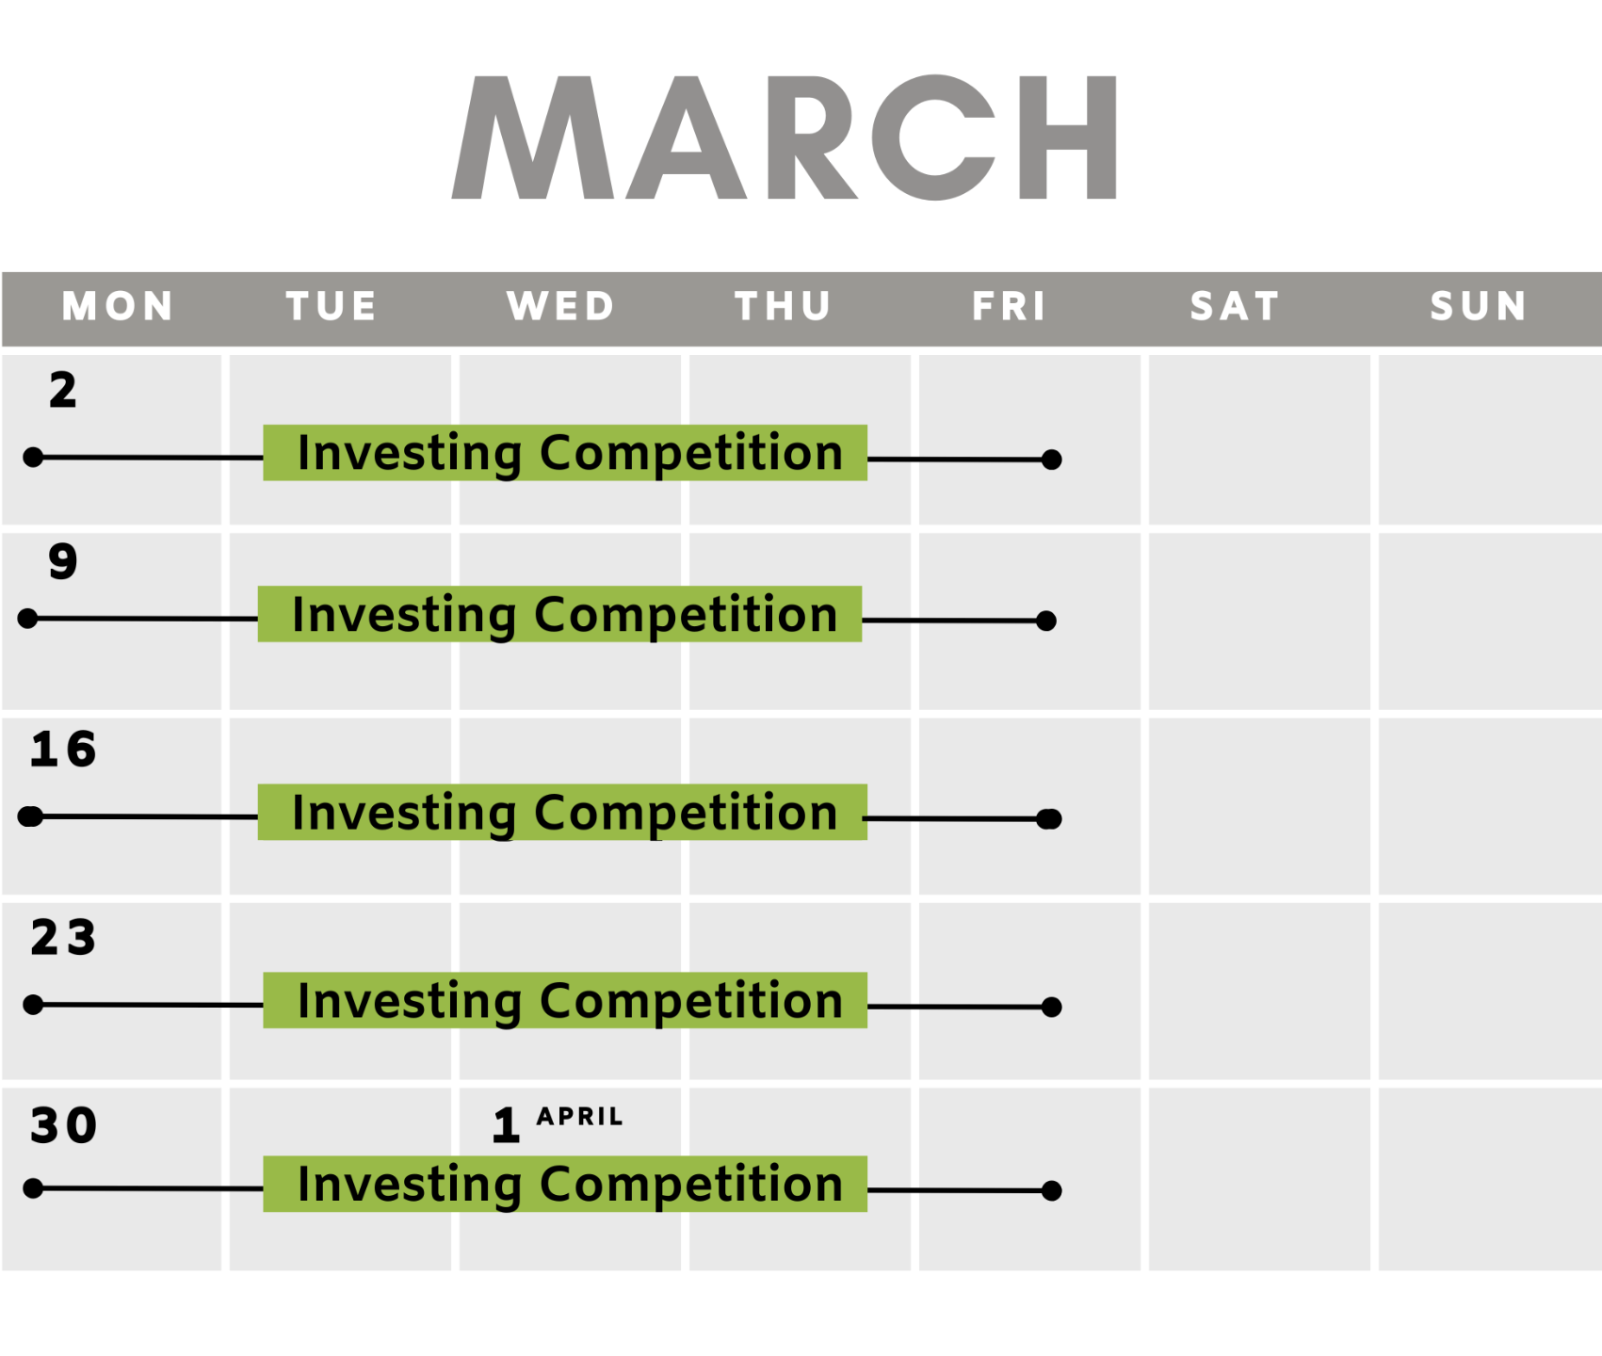Open the Investing Competition event for March 2 week
Image resolution: width=1602 pixels, height=1356 pixels.
click(x=565, y=453)
